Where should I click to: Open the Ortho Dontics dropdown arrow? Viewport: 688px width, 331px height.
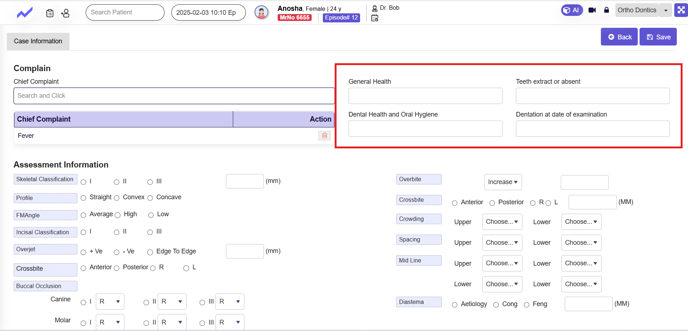point(666,10)
